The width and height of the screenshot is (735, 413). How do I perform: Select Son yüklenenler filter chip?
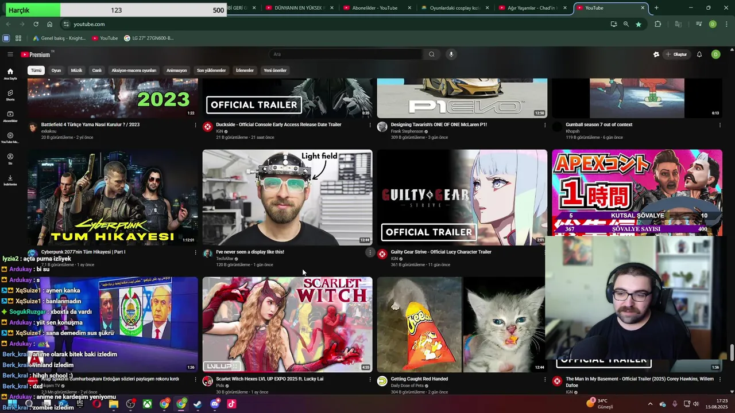[211, 71]
